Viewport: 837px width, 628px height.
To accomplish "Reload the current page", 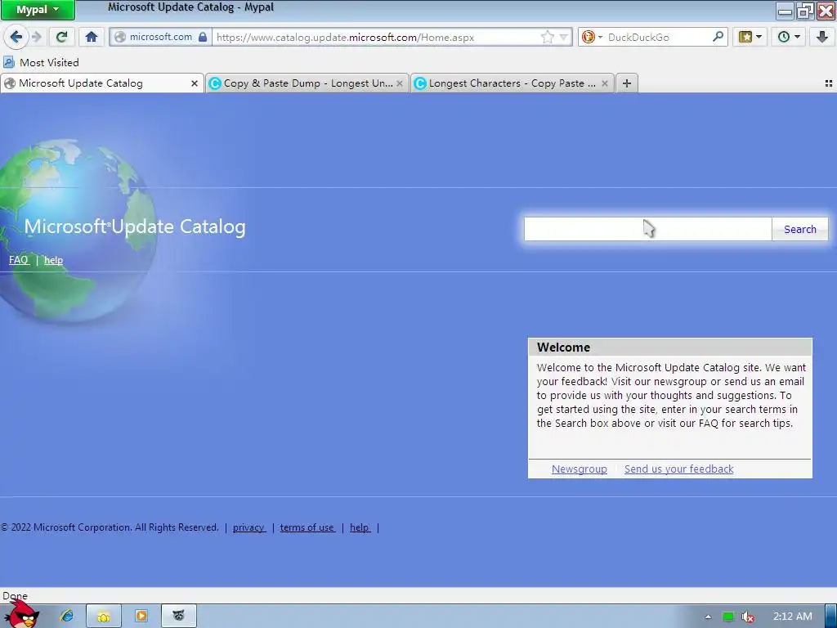I will pyautogui.click(x=62, y=37).
